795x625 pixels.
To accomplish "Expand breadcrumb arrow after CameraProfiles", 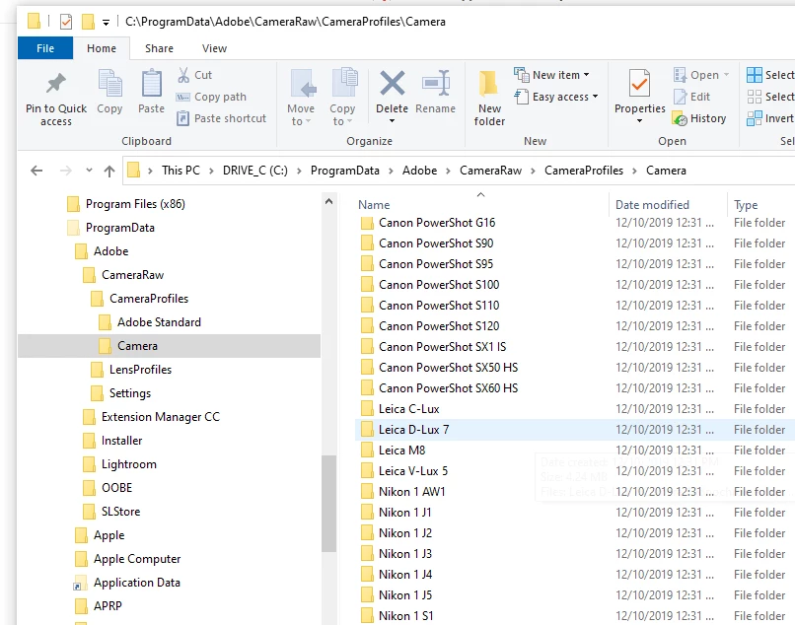I will point(634,171).
